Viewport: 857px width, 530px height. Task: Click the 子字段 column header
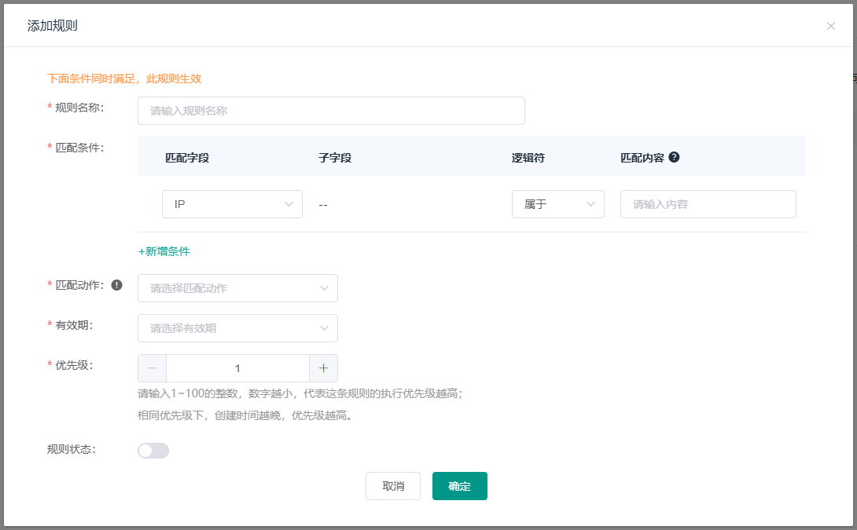335,157
